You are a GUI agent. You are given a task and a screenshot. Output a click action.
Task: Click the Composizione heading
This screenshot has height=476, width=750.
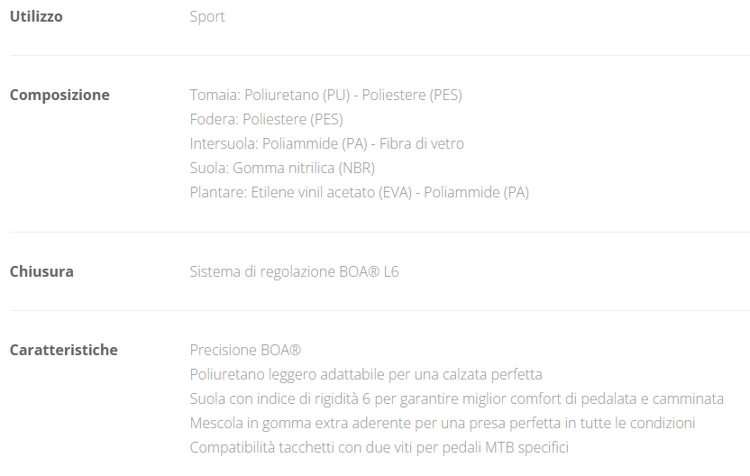click(x=59, y=95)
